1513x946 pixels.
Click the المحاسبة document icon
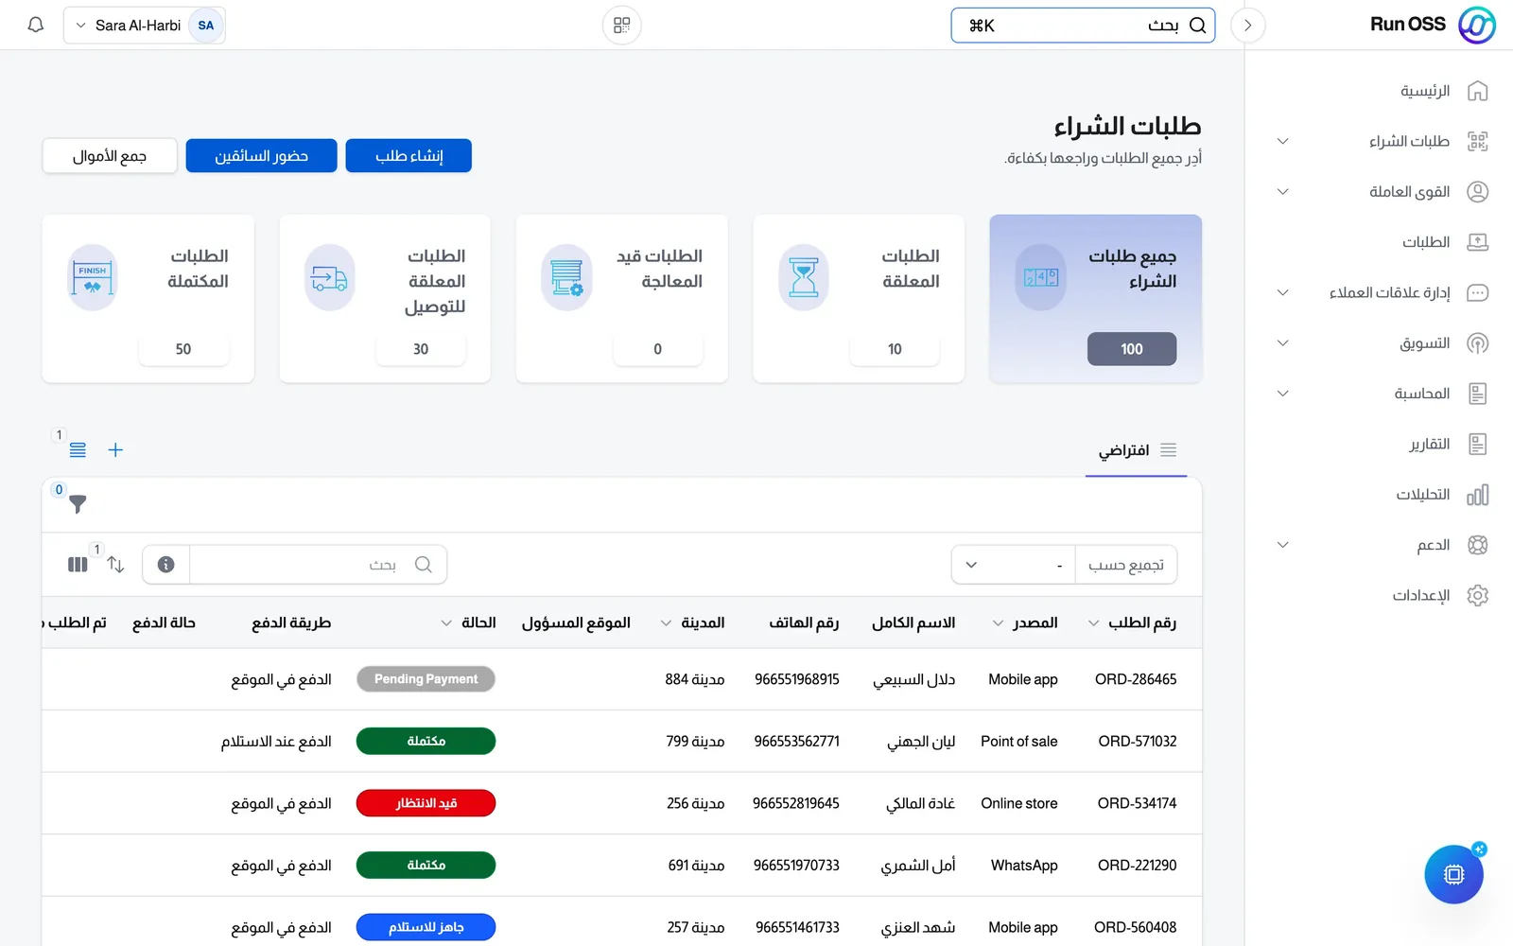[x=1477, y=394]
